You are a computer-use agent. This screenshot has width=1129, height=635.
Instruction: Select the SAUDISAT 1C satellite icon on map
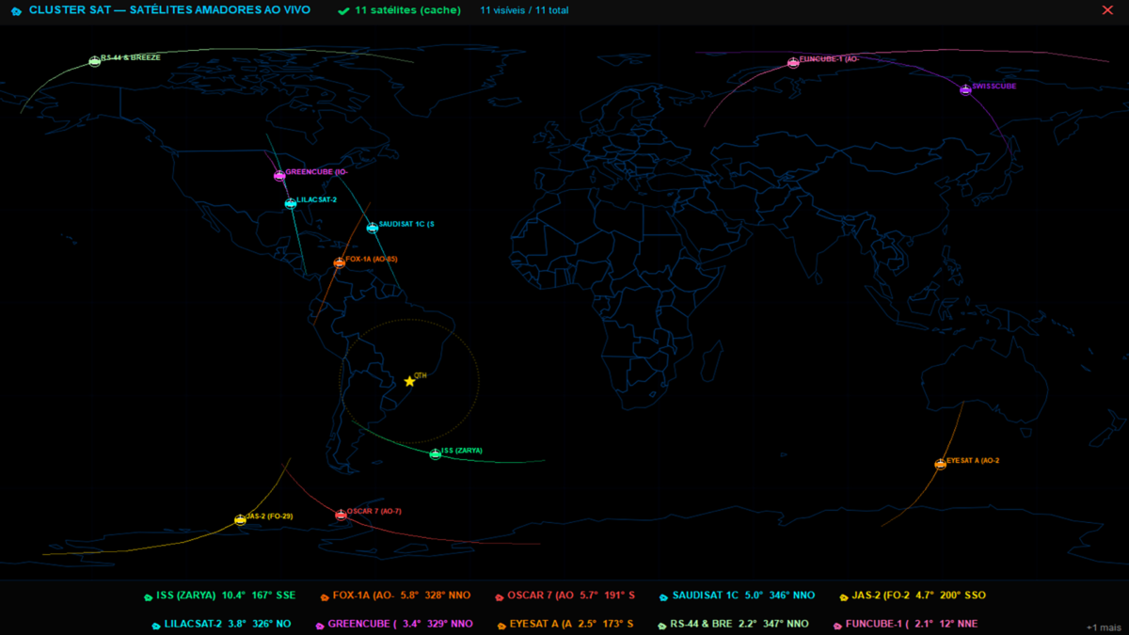372,228
